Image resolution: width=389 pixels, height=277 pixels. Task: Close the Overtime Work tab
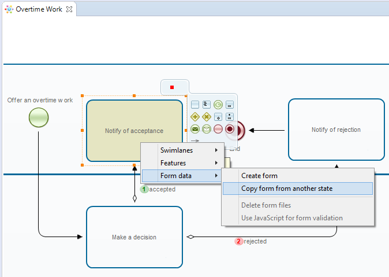[x=69, y=10]
